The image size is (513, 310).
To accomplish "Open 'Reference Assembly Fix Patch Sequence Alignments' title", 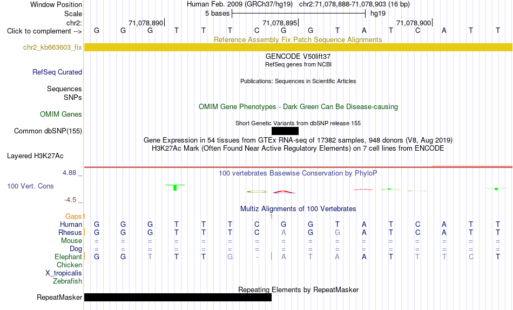I will (x=298, y=39).
